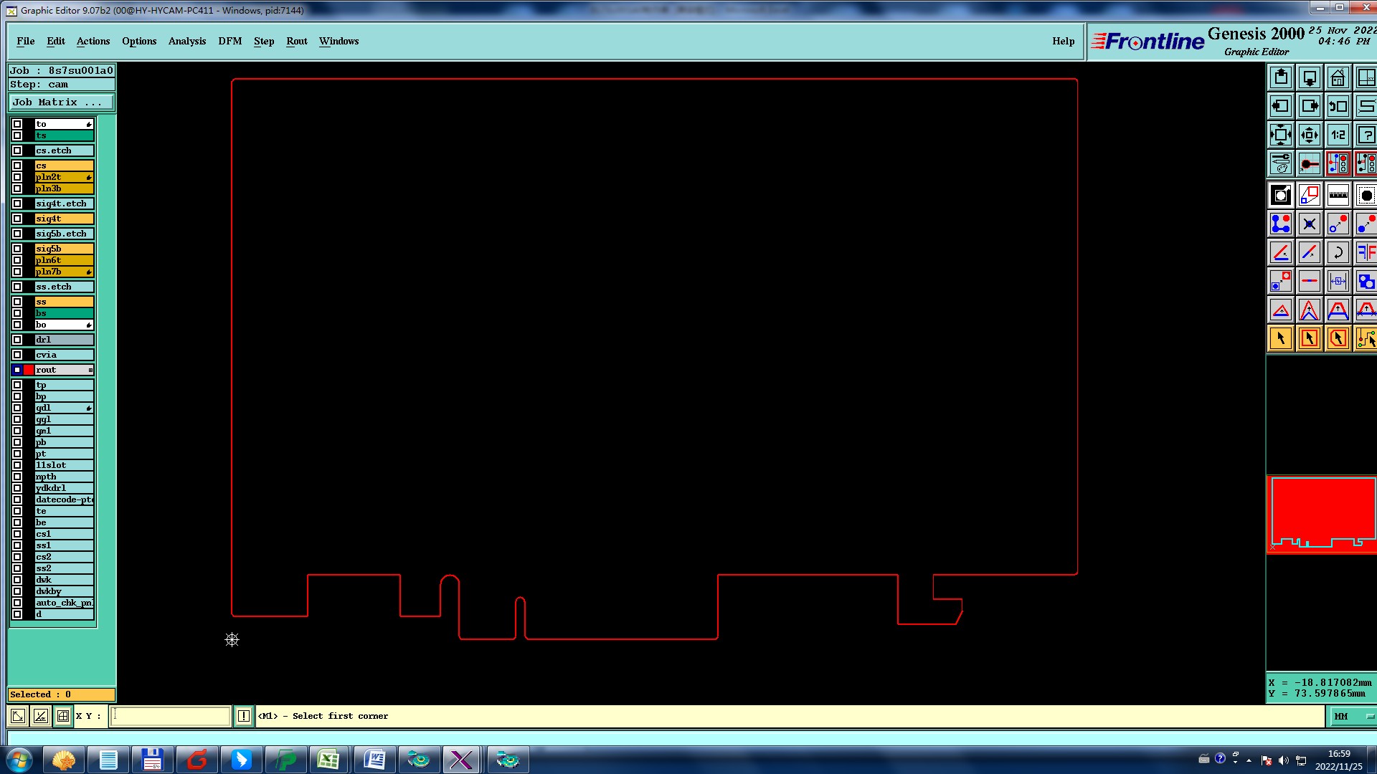The height and width of the screenshot is (774, 1377).
Task: Open the question mark help tool icon
Action: coord(1366,135)
